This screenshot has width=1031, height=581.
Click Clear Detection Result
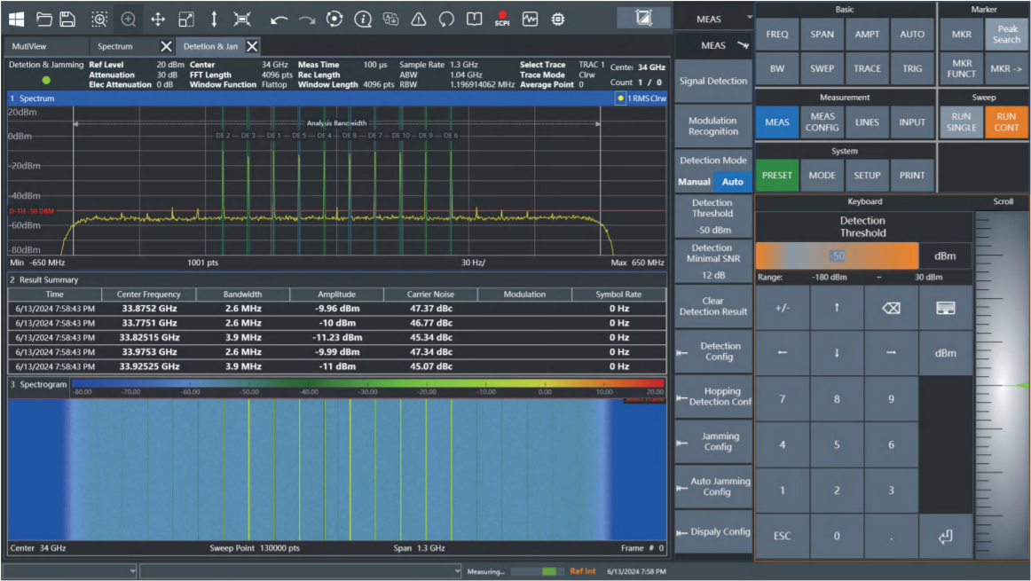tap(713, 306)
